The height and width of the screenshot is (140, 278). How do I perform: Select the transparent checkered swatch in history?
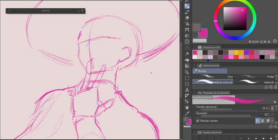(200, 52)
